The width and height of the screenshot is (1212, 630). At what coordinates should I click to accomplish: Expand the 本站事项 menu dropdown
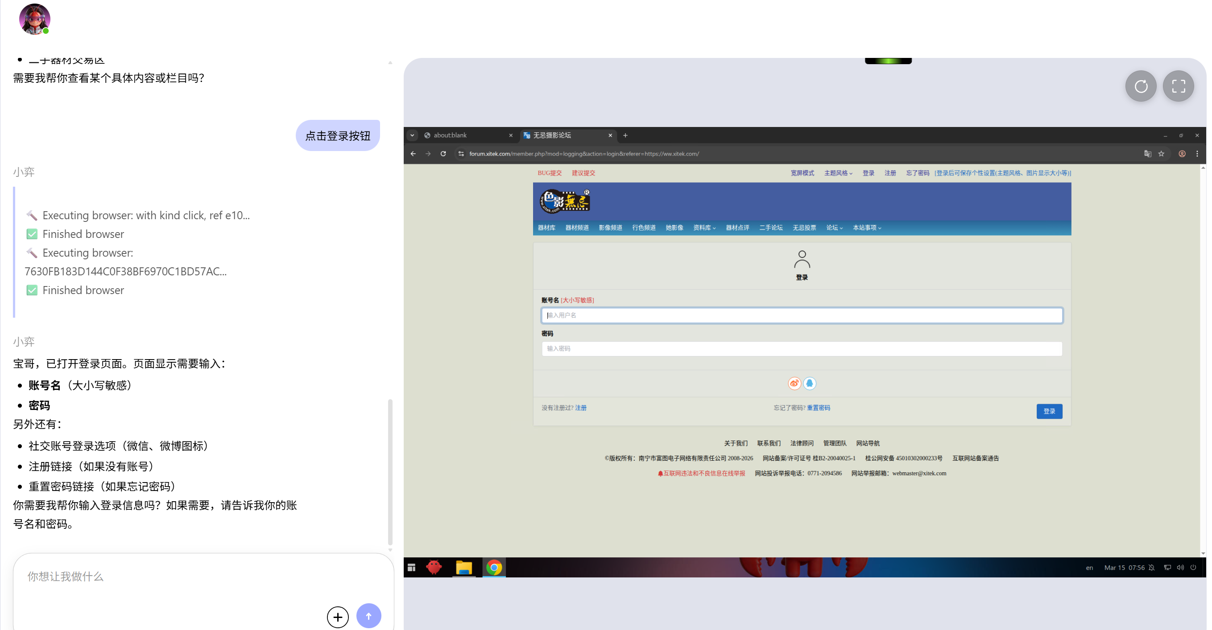[867, 228]
